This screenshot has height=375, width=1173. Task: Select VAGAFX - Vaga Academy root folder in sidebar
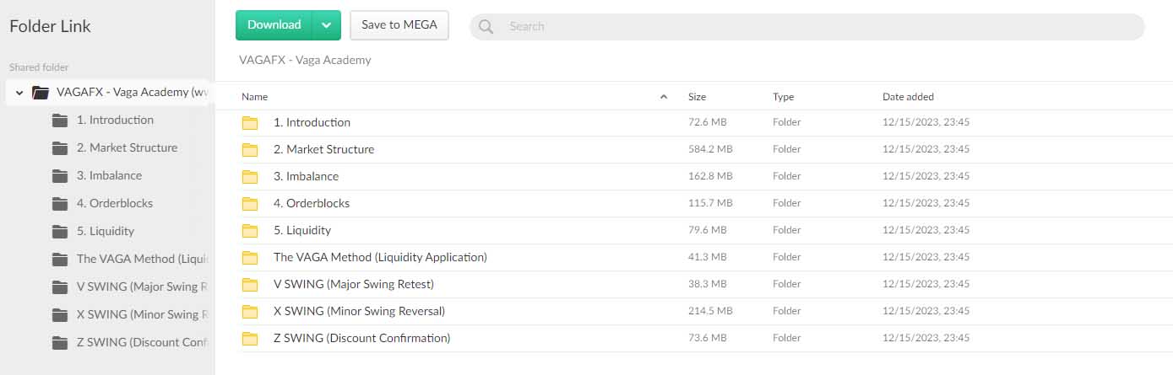pos(133,92)
